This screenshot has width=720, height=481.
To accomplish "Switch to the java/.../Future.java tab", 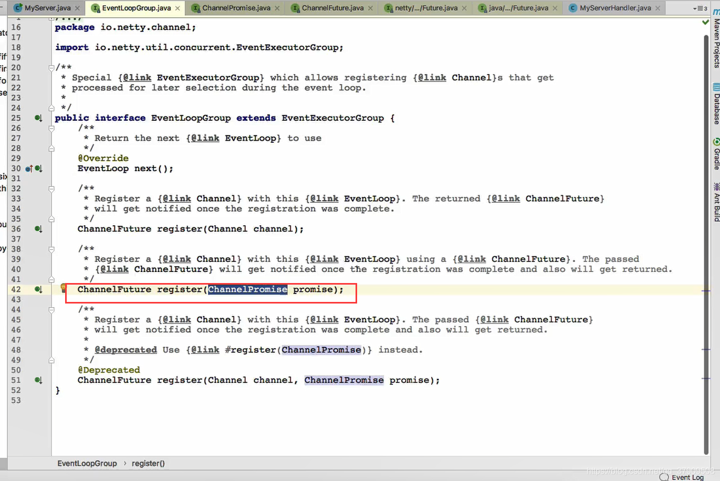I will pyautogui.click(x=518, y=8).
